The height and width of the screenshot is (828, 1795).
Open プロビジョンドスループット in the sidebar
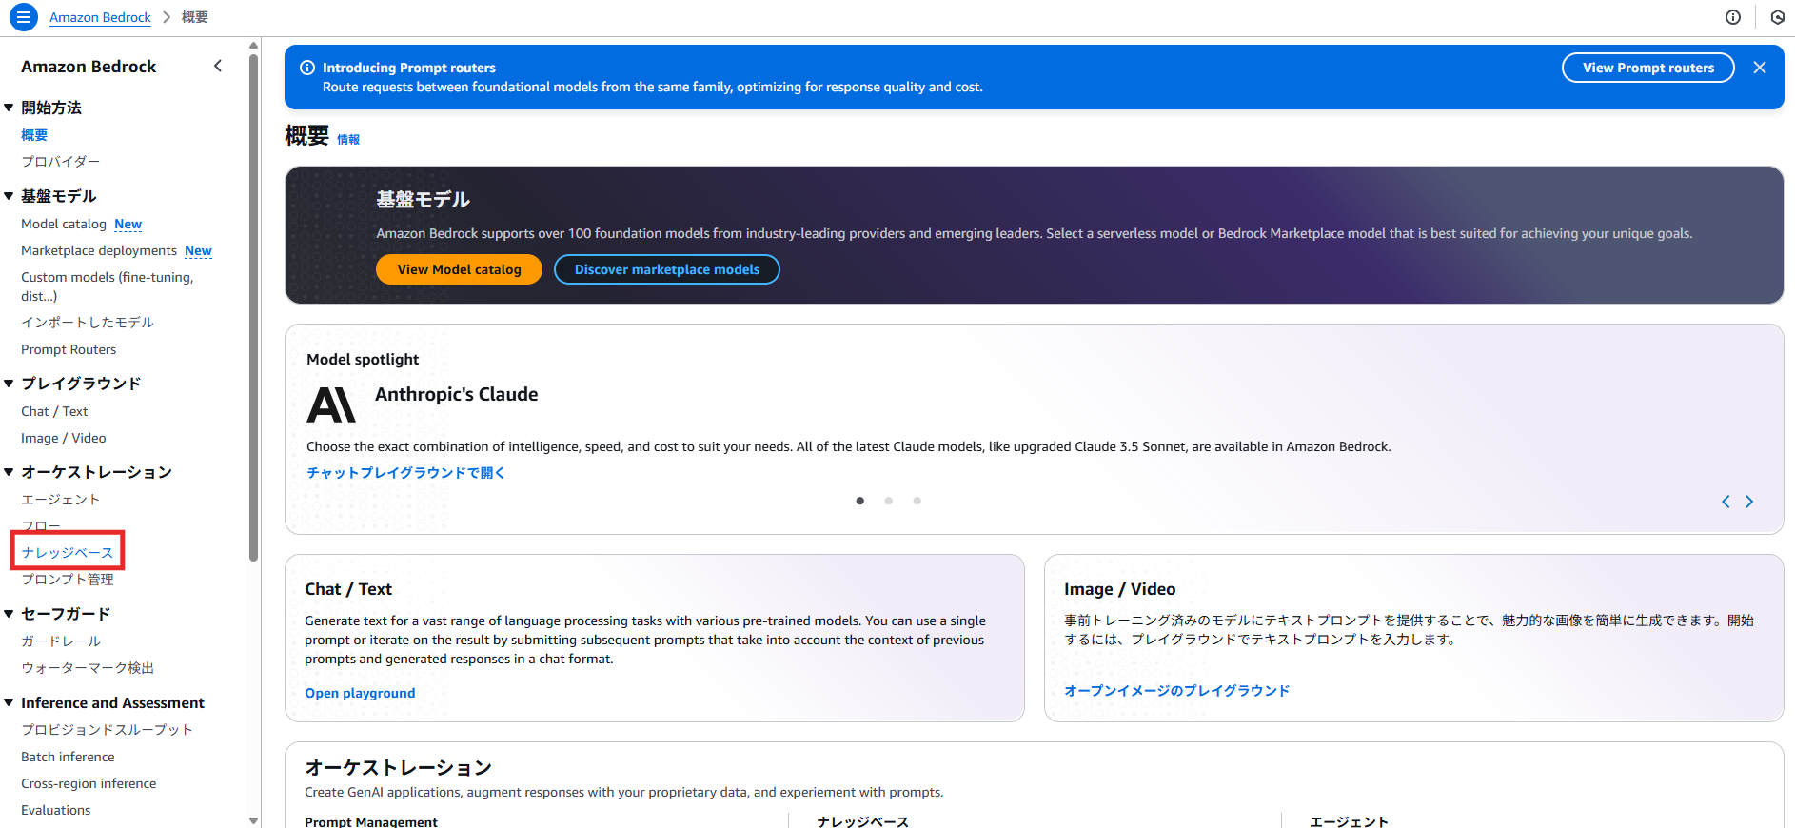pos(107,730)
